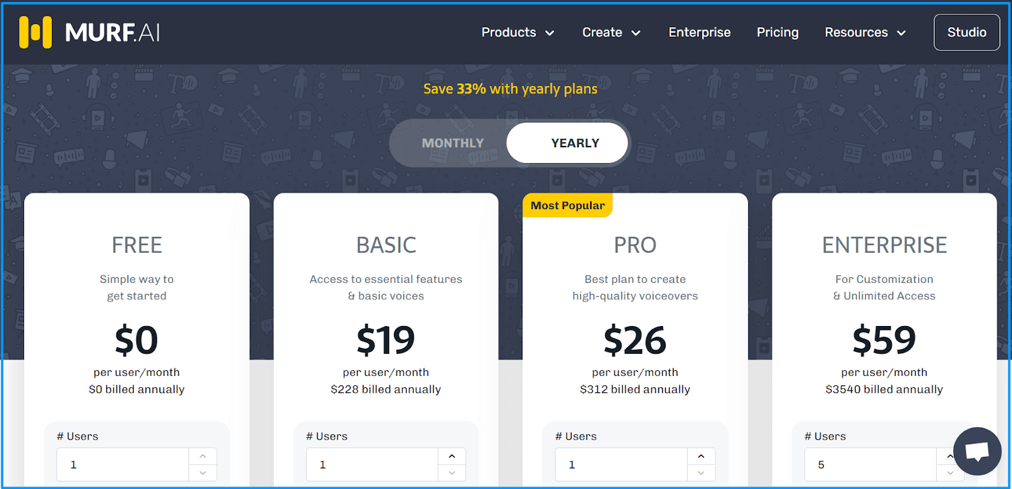Image resolution: width=1012 pixels, height=489 pixels.
Task: Decrease Basic plan users with down arrow
Action: point(452,473)
